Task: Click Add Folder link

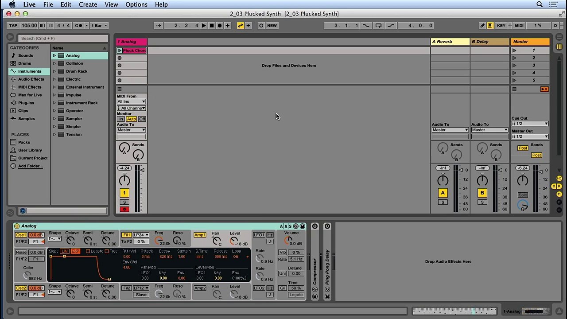Action: 31,166
